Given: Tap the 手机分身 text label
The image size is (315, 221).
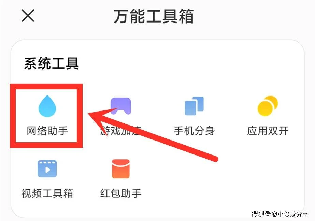Looking at the screenshot, I should (x=194, y=131).
